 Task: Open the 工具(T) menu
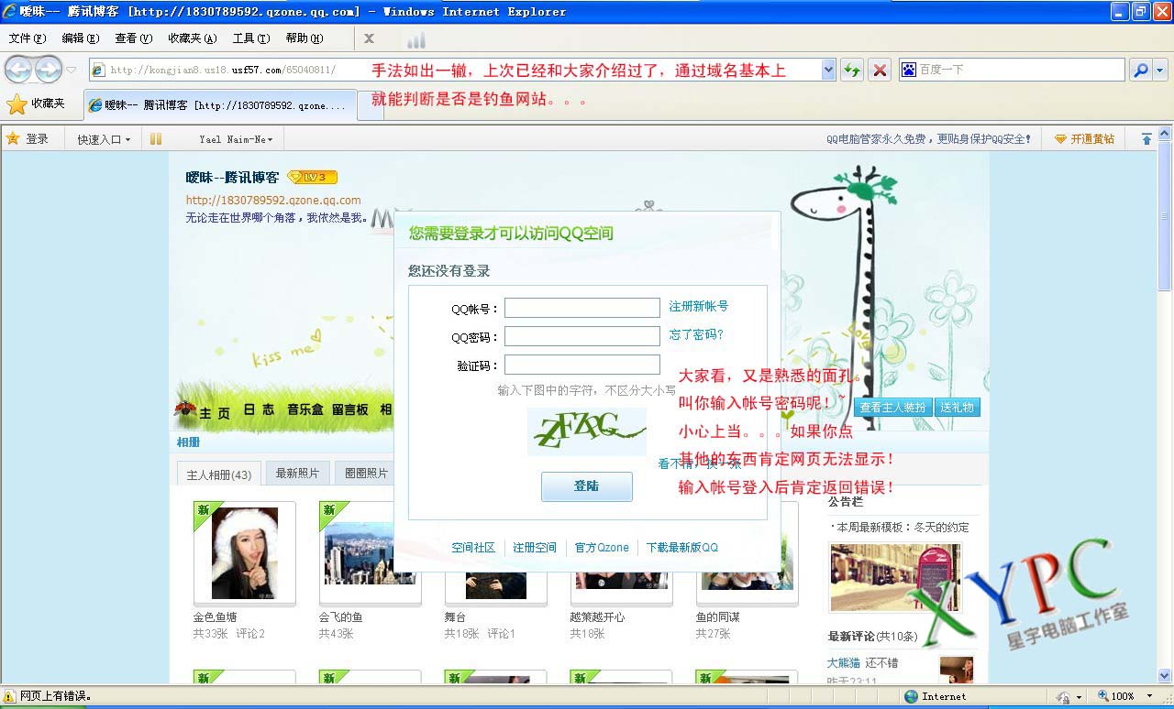(x=250, y=38)
